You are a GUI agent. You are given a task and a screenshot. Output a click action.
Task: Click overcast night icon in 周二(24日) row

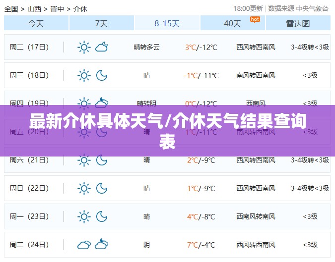click(101, 244)
